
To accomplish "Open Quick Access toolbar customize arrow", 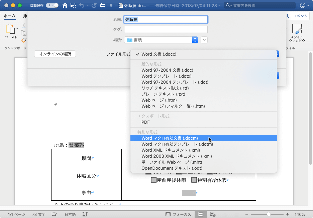I will 111,6.
